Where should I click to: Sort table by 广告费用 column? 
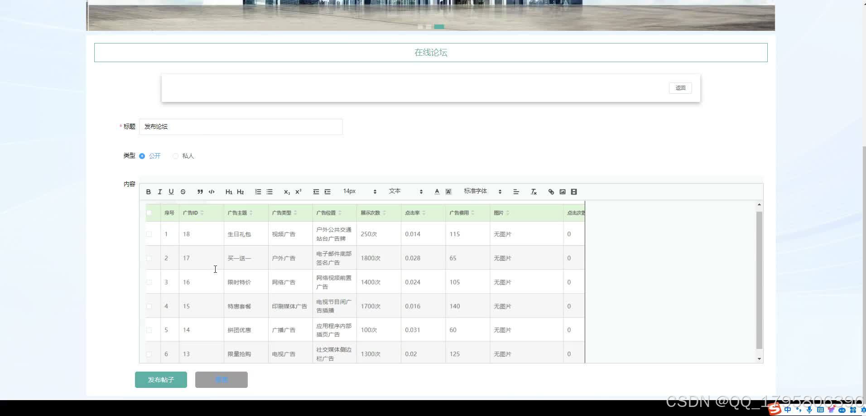coord(472,213)
